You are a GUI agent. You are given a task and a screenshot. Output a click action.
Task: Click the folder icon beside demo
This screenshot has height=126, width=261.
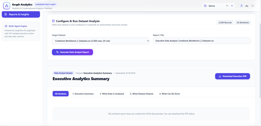point(205,6)
